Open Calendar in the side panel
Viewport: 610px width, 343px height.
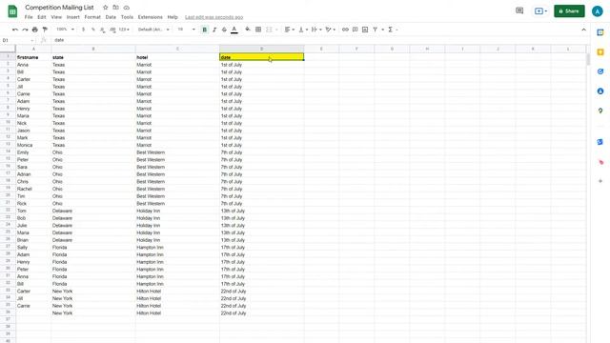click(600, 32)
